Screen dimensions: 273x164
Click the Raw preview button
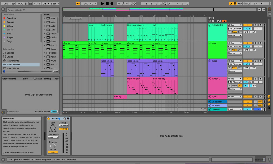(56, 71)
